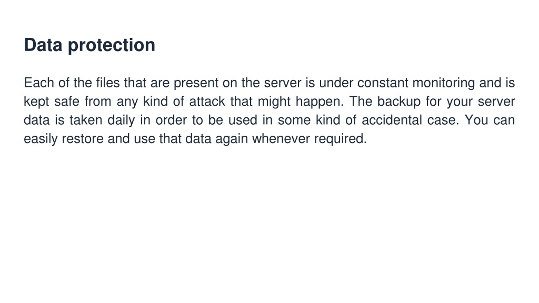Click the word "restore" in the last line
This screenshot has width=539, height=303.
coord(83,138)
